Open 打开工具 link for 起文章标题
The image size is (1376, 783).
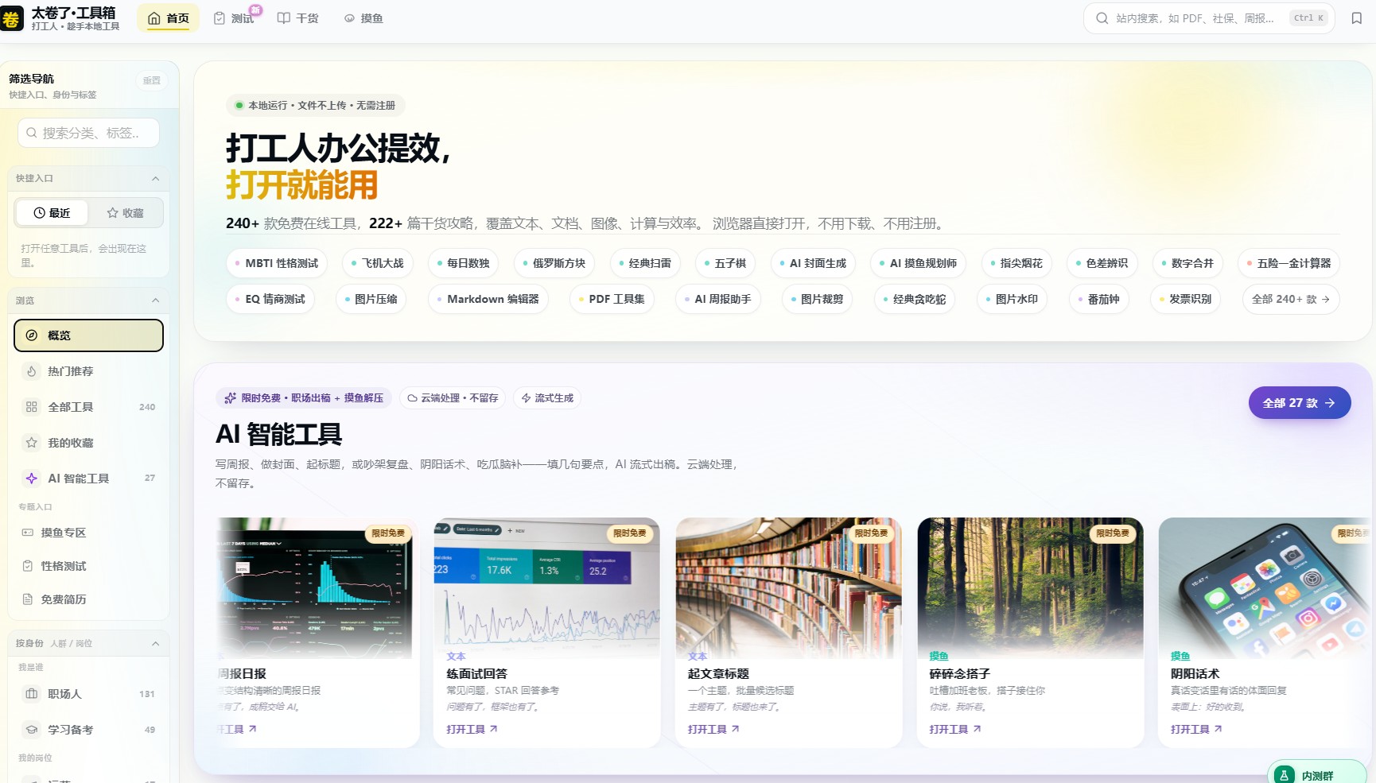click(x=713, y=729)
